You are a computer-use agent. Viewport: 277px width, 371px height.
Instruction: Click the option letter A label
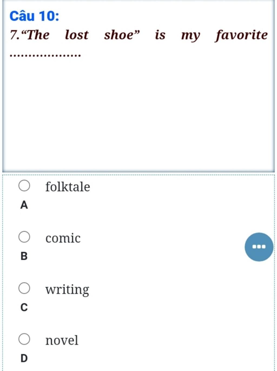24,205
